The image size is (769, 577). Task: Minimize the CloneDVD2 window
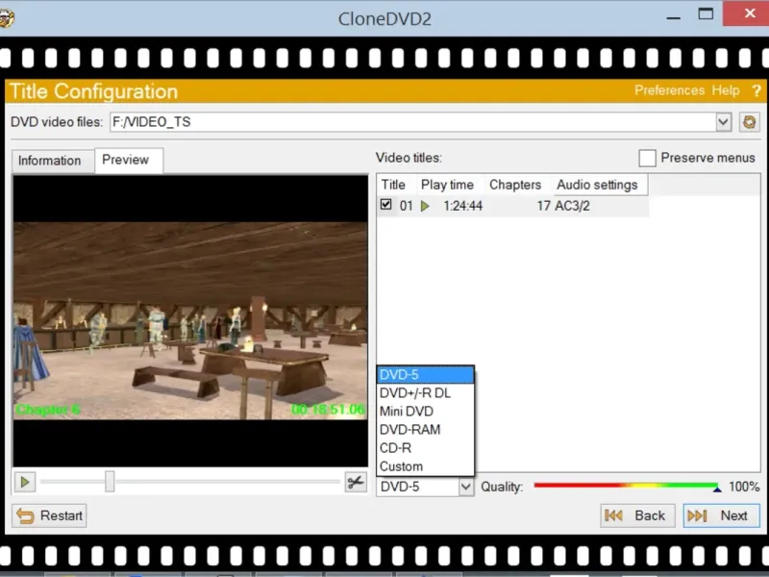tap(674, 17)
